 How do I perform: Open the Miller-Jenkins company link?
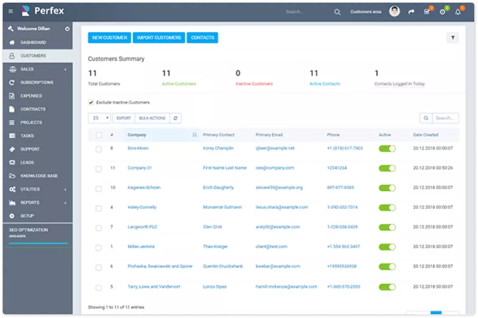click(141, 247)
